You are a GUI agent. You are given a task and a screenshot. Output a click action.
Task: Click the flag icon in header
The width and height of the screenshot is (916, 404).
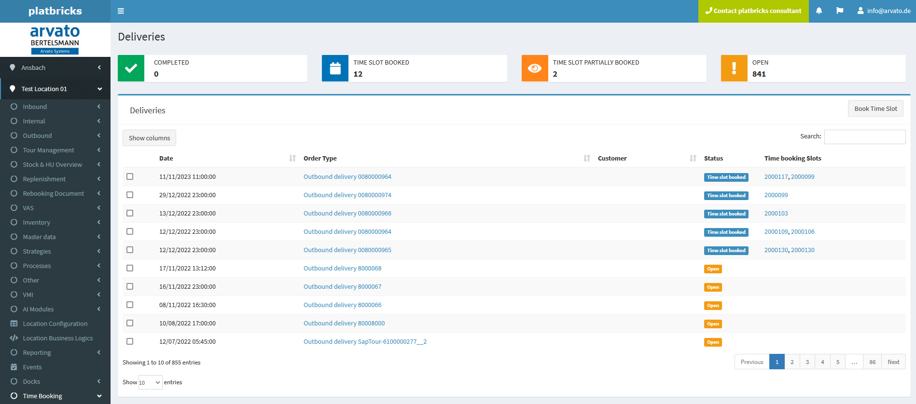coord(840,11)
